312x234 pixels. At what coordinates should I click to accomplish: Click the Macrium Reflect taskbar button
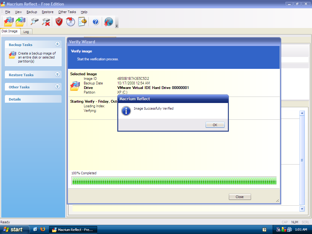(73, 230)
